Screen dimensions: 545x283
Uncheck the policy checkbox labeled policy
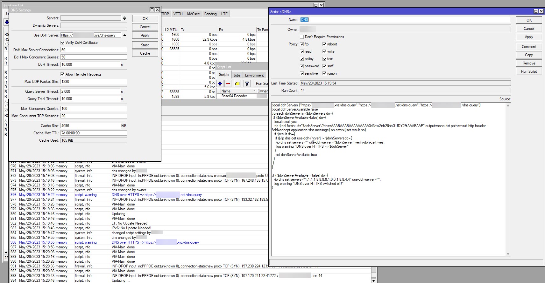point(302,59)
